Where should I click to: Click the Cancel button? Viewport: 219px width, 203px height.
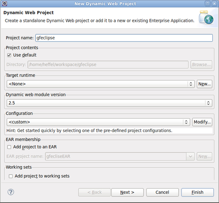point(162,192)
